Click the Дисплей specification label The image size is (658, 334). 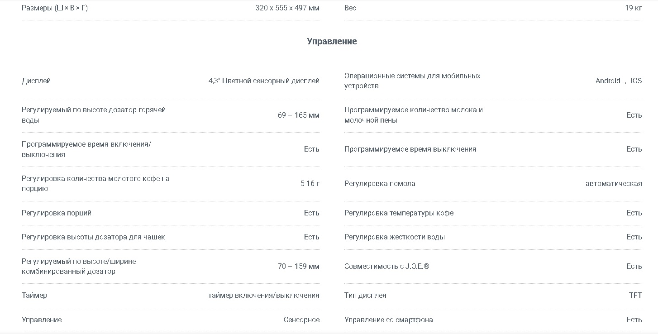(36, 81)
